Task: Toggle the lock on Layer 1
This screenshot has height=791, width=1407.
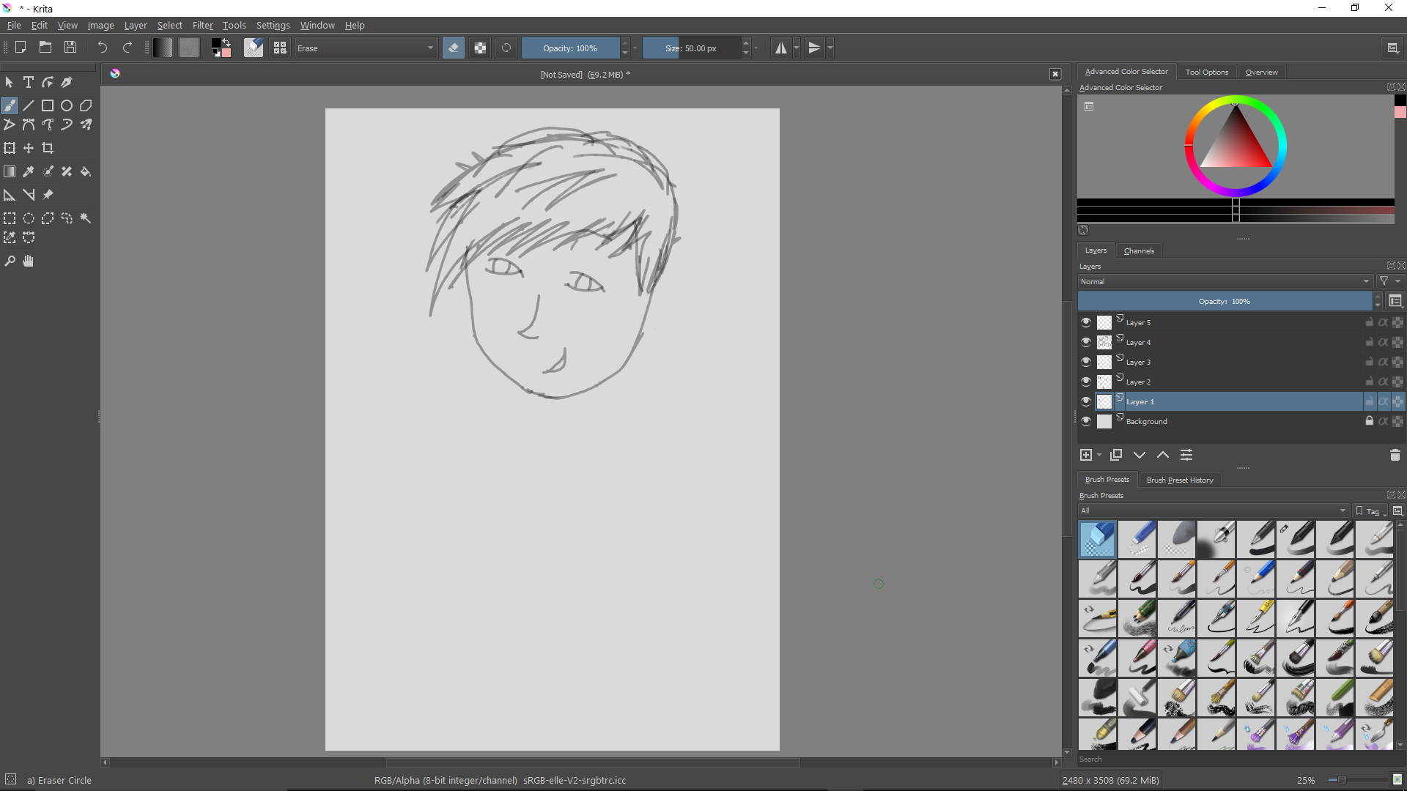Action: [x=1368, y=401]
